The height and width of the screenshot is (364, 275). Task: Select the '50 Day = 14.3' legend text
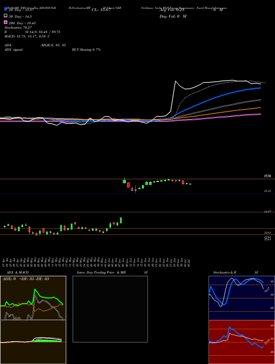[20, 17]
